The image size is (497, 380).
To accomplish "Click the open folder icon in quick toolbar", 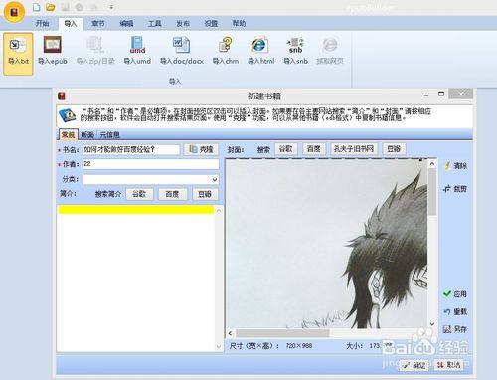I will click(x=51, y=7).
